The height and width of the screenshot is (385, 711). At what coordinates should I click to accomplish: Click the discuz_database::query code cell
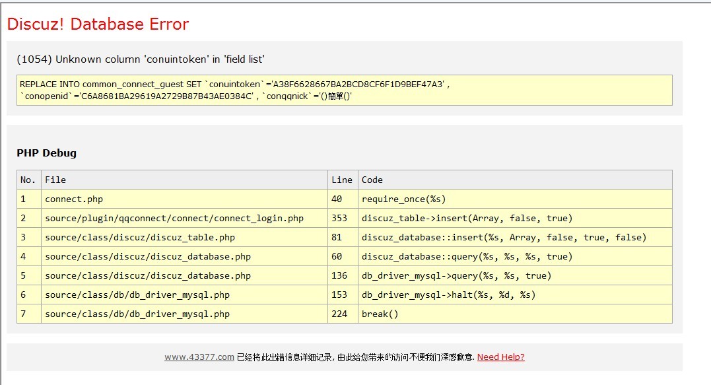click(x=467, y=256)
